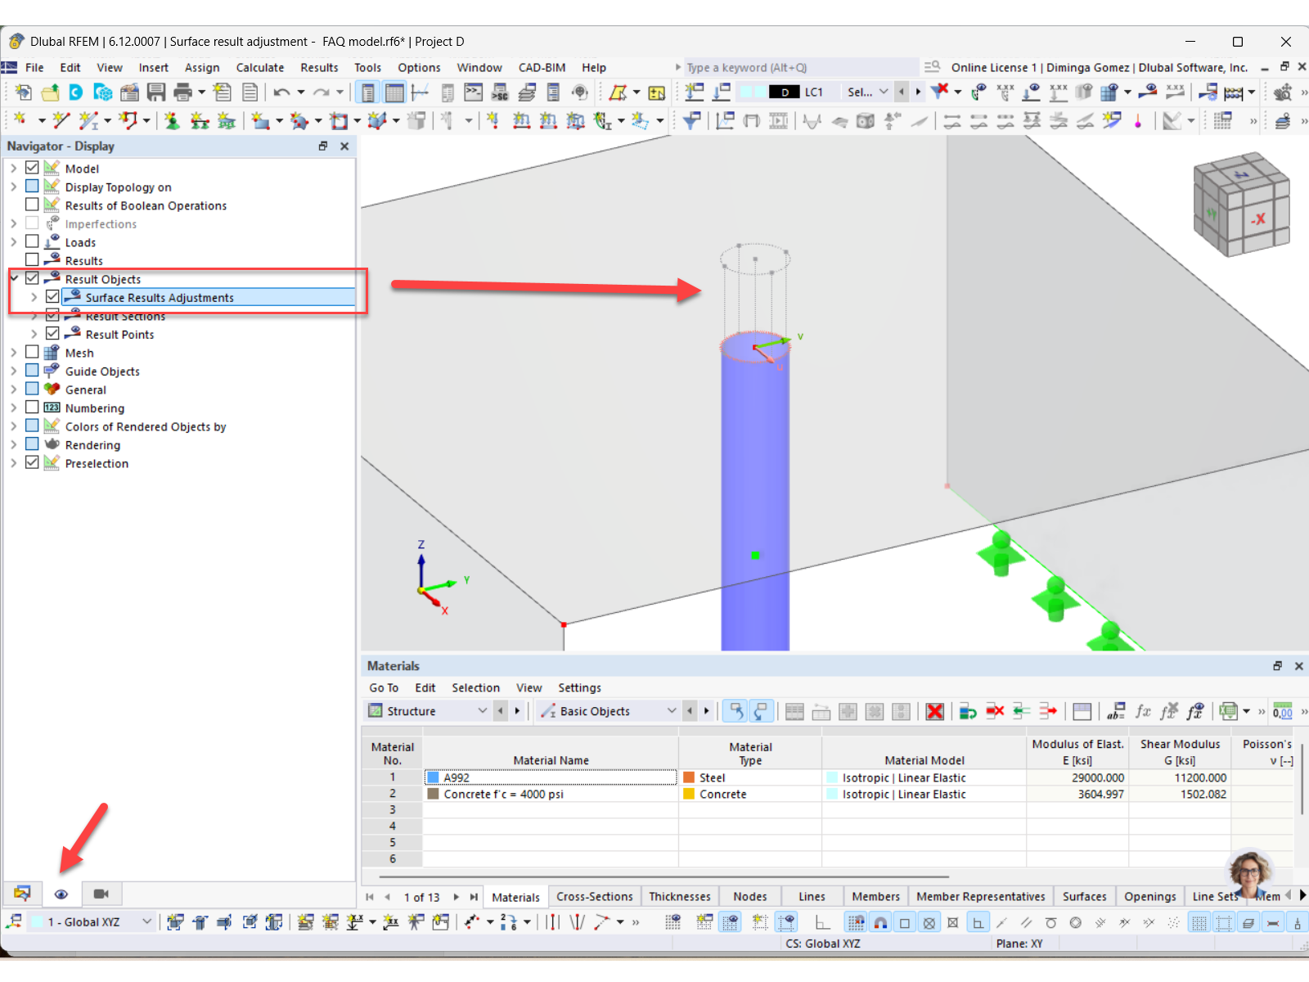This screenshot has height=982, width=1309.
Task: Switch to the Cross-Sections tab
Action: (595, 896)
